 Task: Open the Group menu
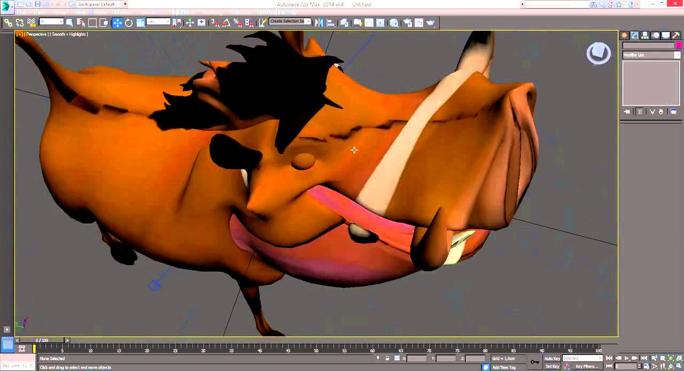(x=59, y=12)
